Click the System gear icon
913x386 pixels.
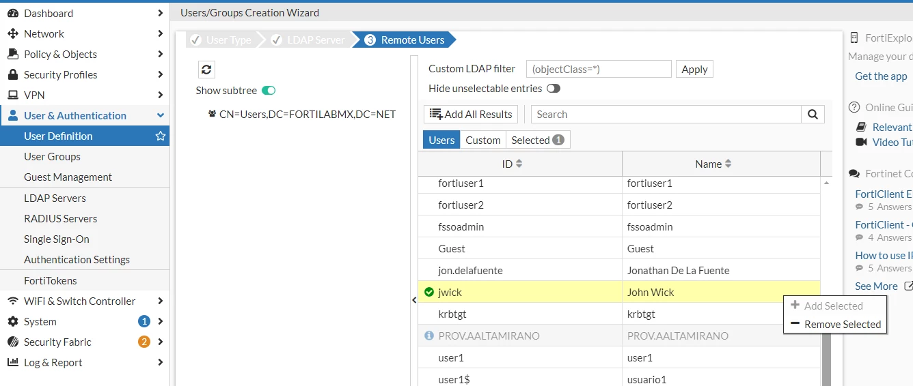coord(12,321)
